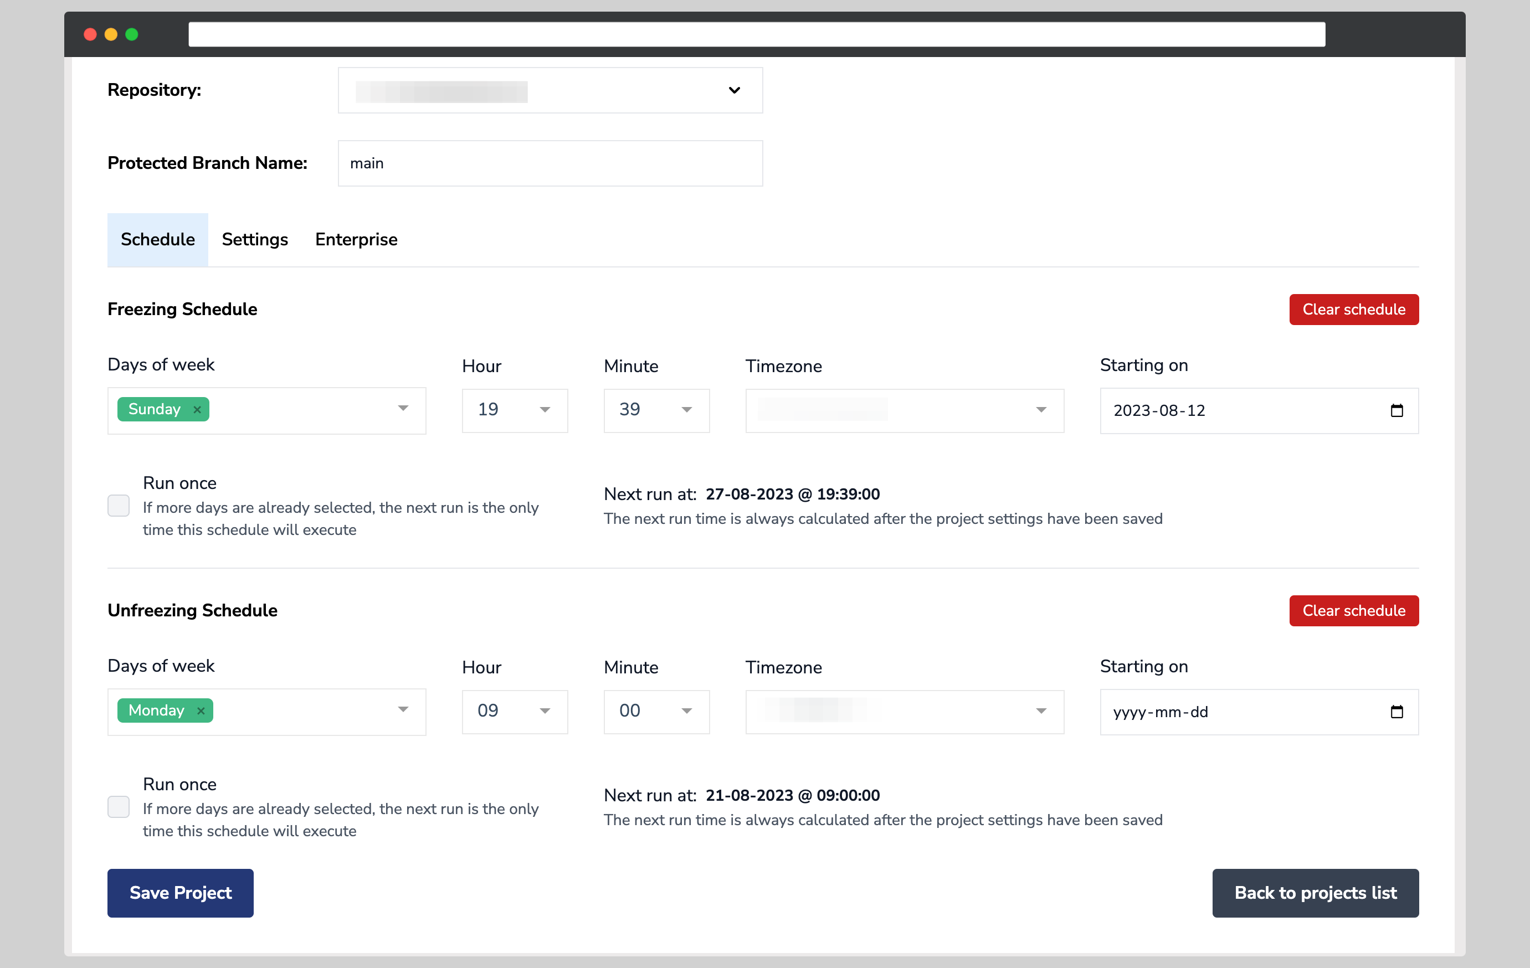Enable Run once for the unfreezing schedule

[x=118, y=807]
